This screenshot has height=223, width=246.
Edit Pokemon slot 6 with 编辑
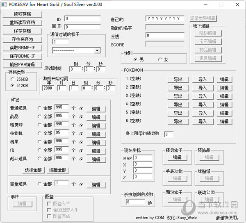point(225,122)
